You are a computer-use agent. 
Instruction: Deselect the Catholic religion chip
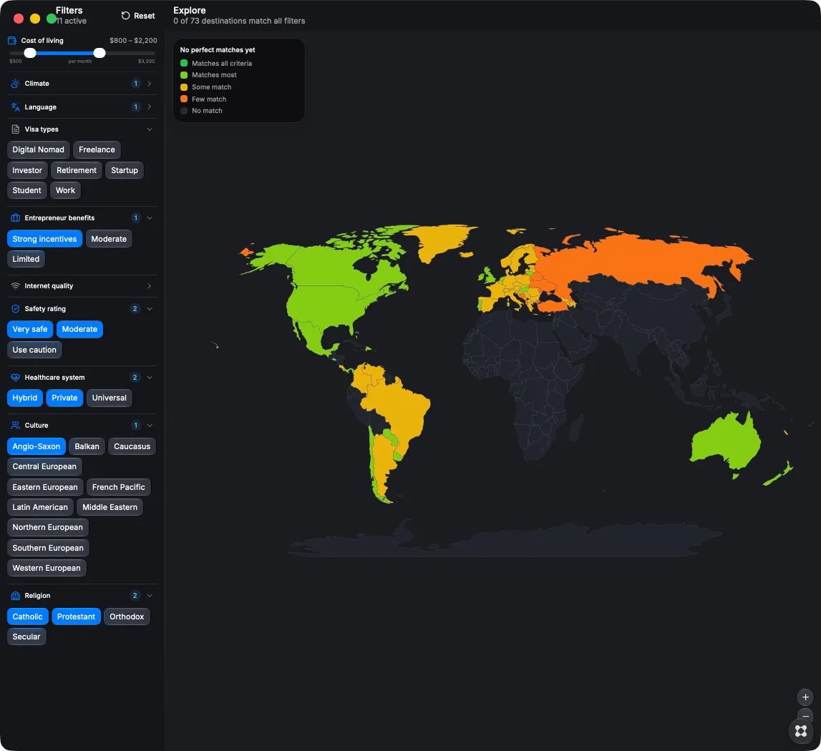[x=28, y=617]
